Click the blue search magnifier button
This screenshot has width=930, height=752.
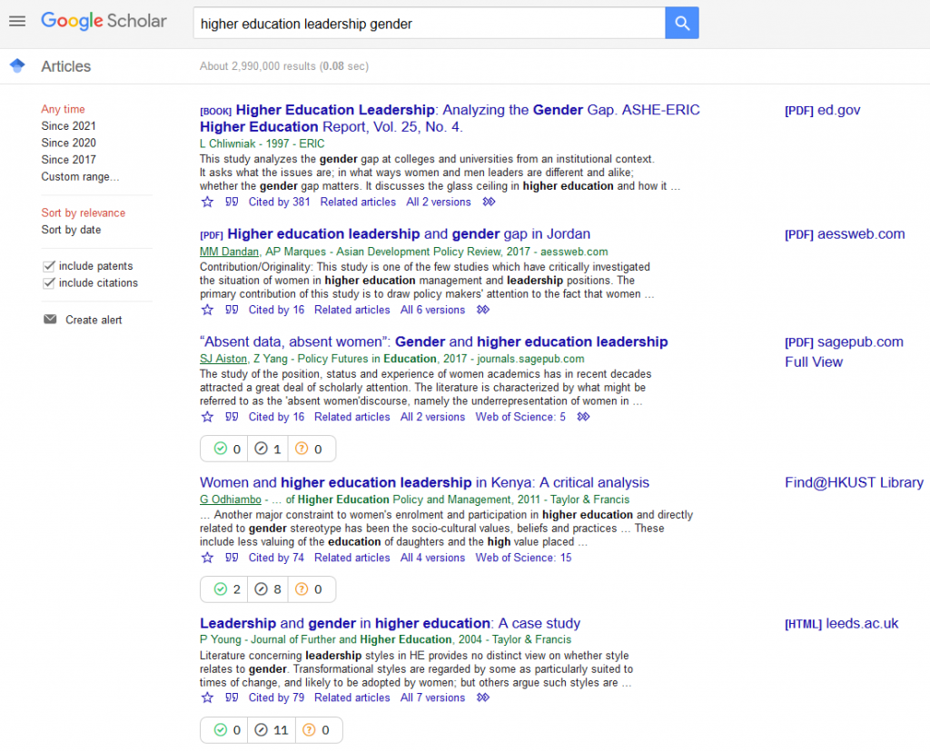tap(681, 22)
